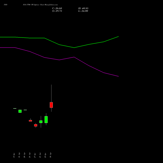Click the chart title text with MunafaSutra.com
The width and height of the screenshot is (163, 163).
[x=40, y=5]
